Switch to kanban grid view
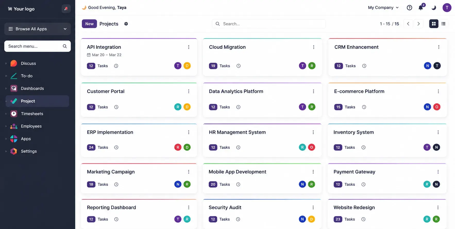 [x=434, y=24]
